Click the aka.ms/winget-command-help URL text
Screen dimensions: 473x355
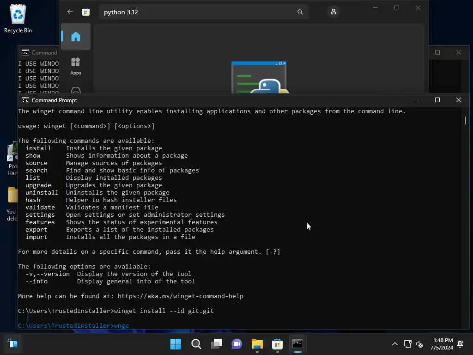[181, 296]
